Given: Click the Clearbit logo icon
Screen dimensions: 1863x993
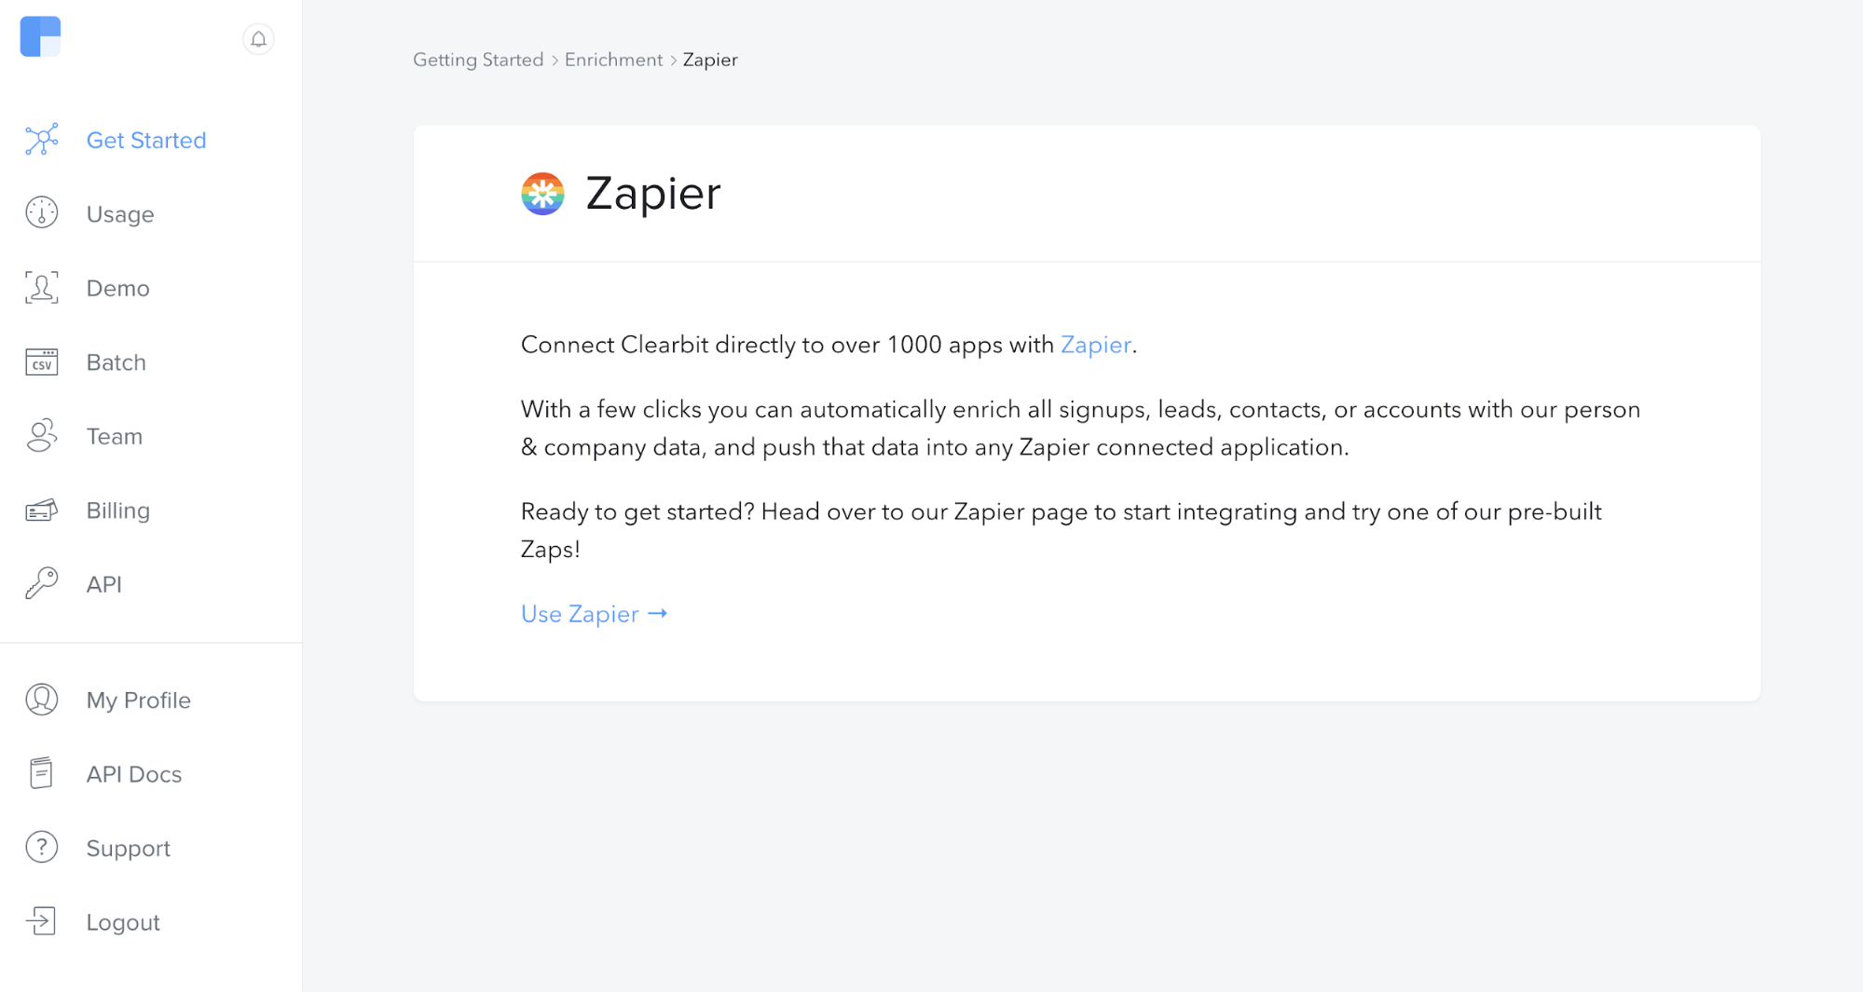Looking at the screenshot, I should tap(40, 36).
